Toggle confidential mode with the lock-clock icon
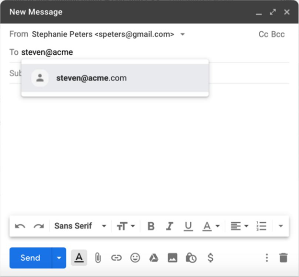Screen dimensions: 299x277 pos(191,258)
